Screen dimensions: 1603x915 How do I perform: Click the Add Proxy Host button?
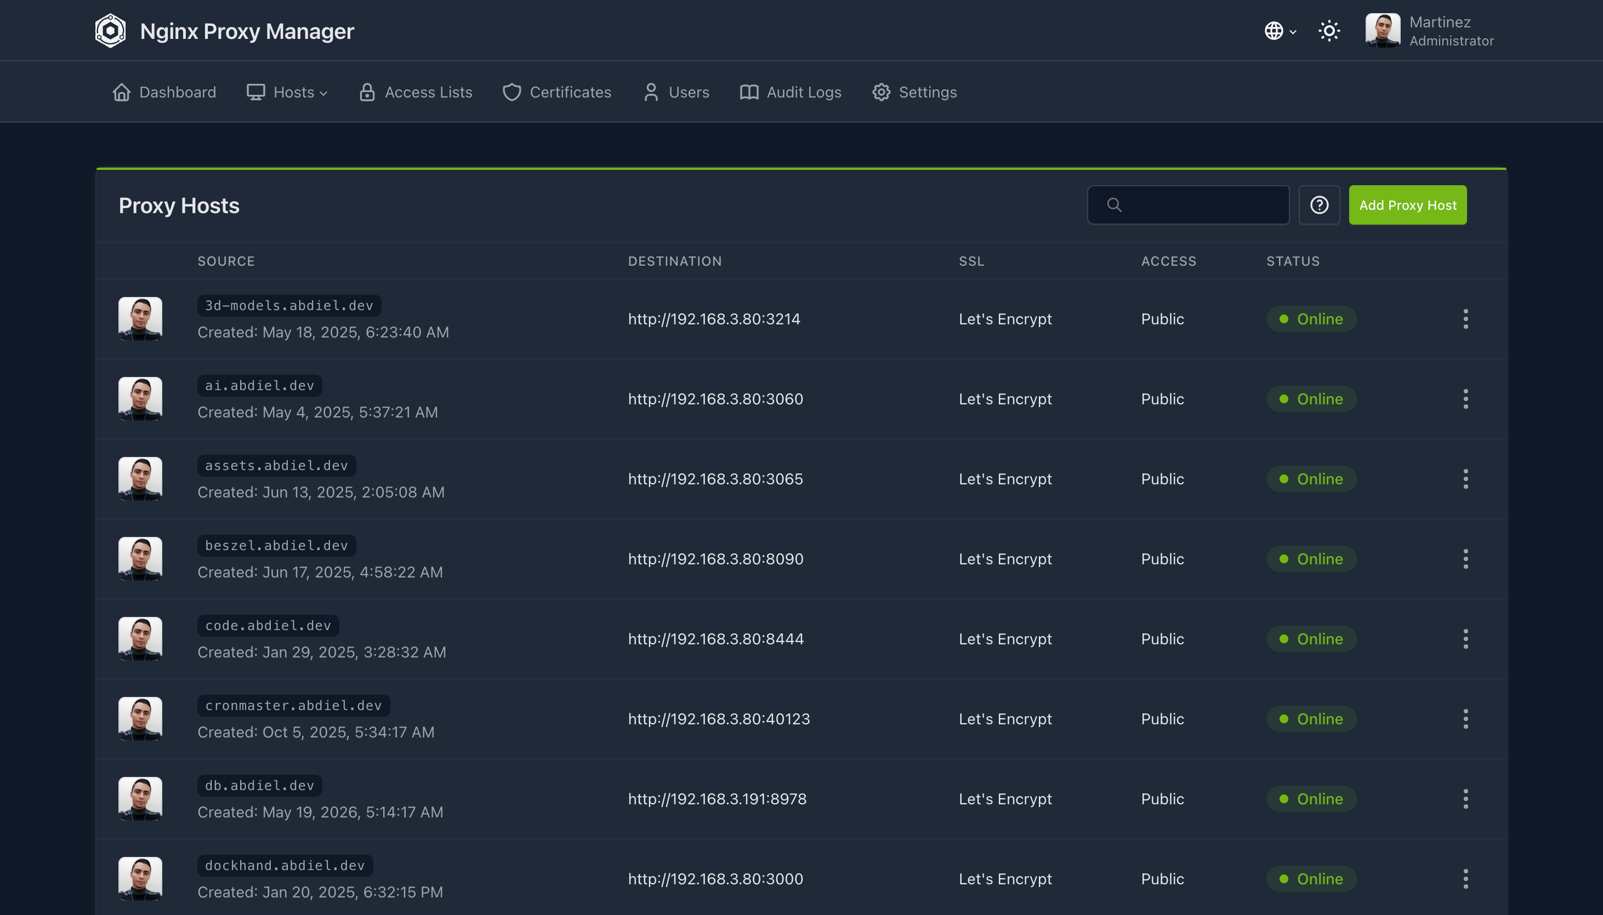click(1407, 205)
